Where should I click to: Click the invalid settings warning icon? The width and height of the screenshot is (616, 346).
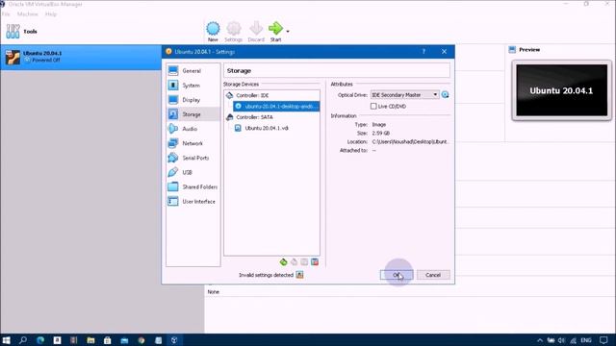299,275
